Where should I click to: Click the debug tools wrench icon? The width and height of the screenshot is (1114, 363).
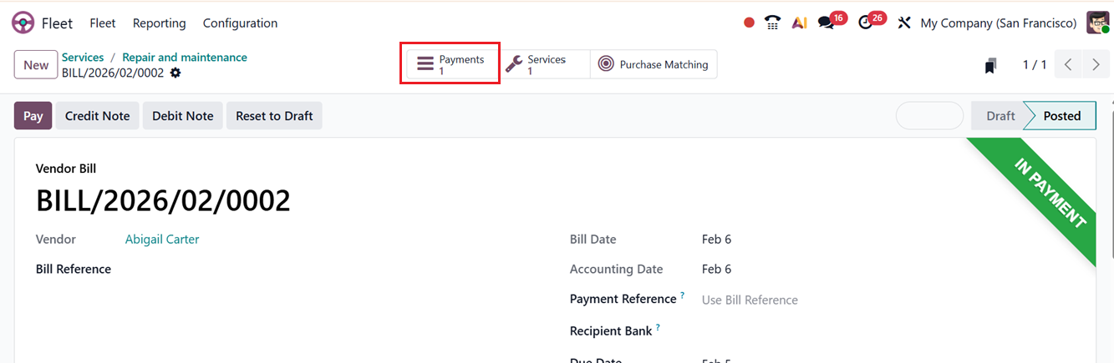(x=903, y=23)
